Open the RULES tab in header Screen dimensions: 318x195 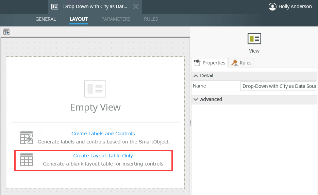click(x=151, y=19)
